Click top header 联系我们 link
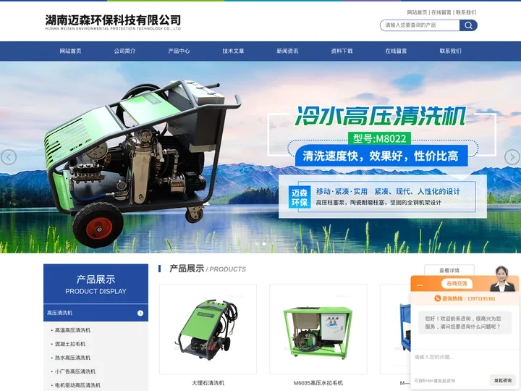521x391 pixels. pyautogui.click(x=466, y=12)
